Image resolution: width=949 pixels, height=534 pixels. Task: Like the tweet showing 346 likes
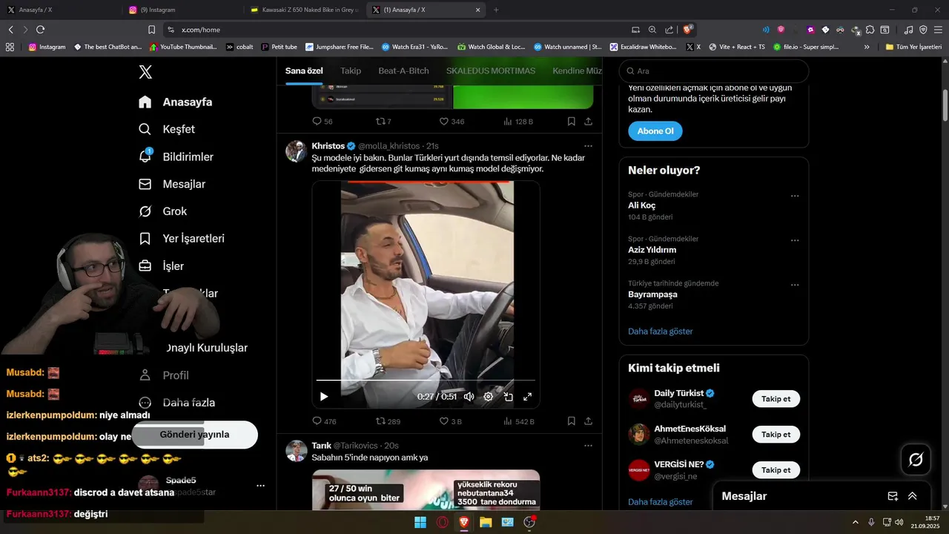[x=452, y=122]
